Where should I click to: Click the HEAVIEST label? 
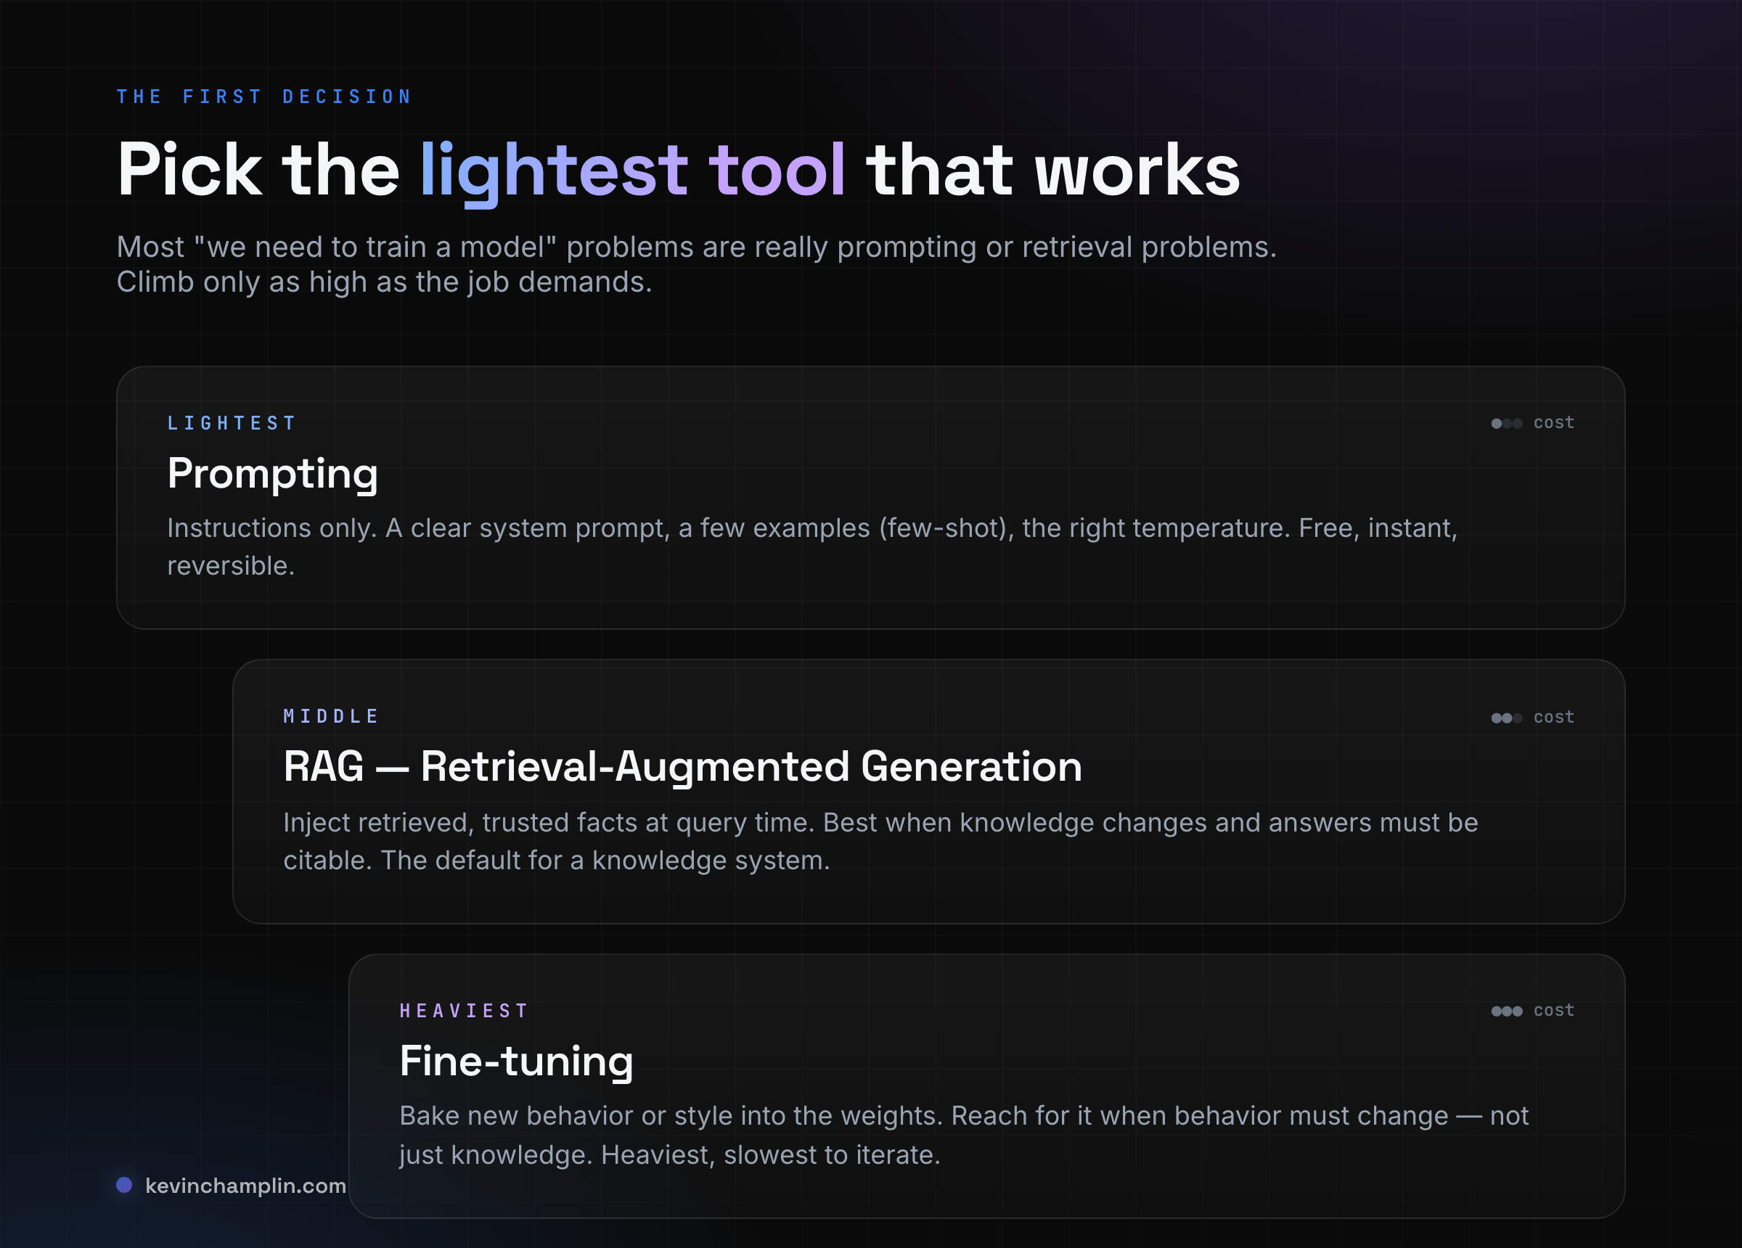(x=464, y=1011)
